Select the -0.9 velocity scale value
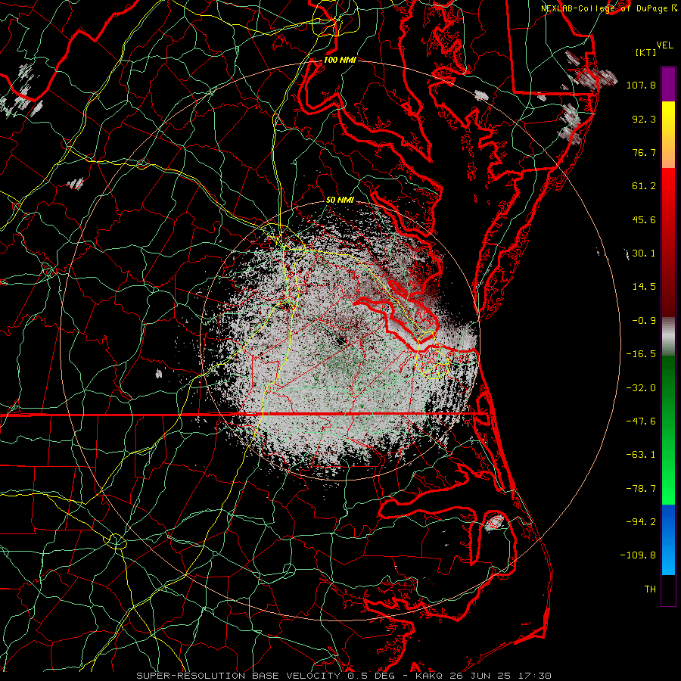The width and height of the screenshot is (681, 681). pos(644,321)
